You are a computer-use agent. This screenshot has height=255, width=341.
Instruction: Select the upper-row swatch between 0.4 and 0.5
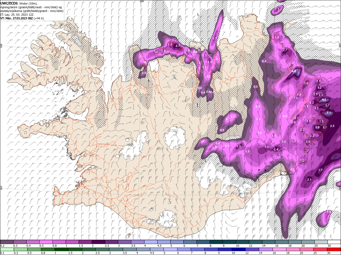[33, 242]
